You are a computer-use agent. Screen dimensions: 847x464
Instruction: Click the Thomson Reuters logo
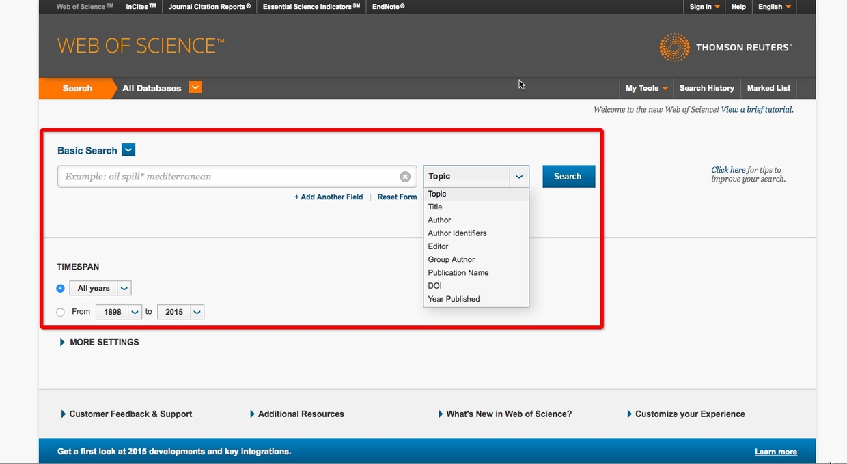[x=725, y=47]
